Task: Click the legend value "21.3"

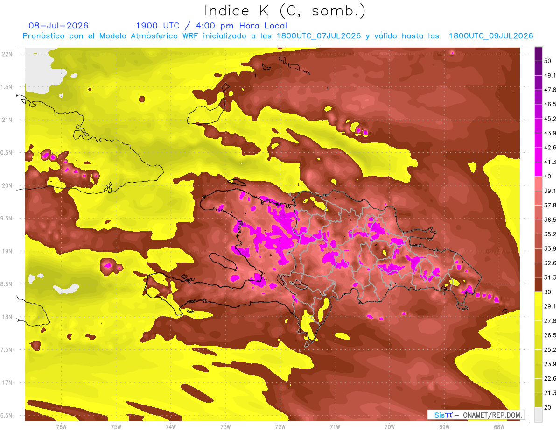Action: tap(550, 393)
